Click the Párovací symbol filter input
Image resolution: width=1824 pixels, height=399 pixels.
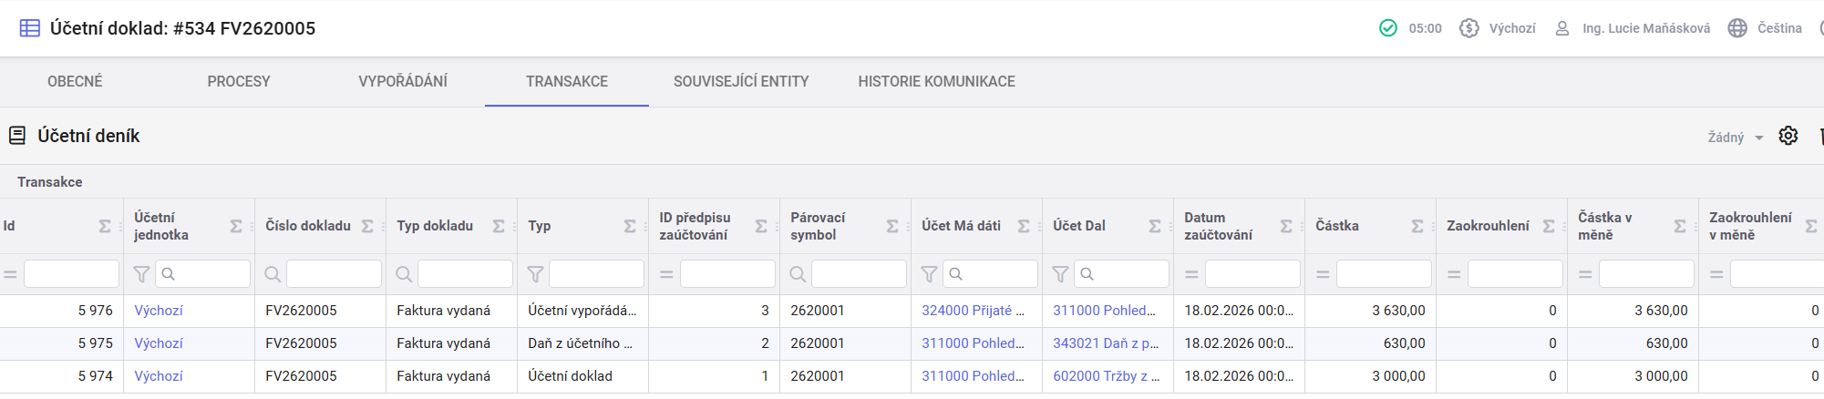tap(859, 274)
